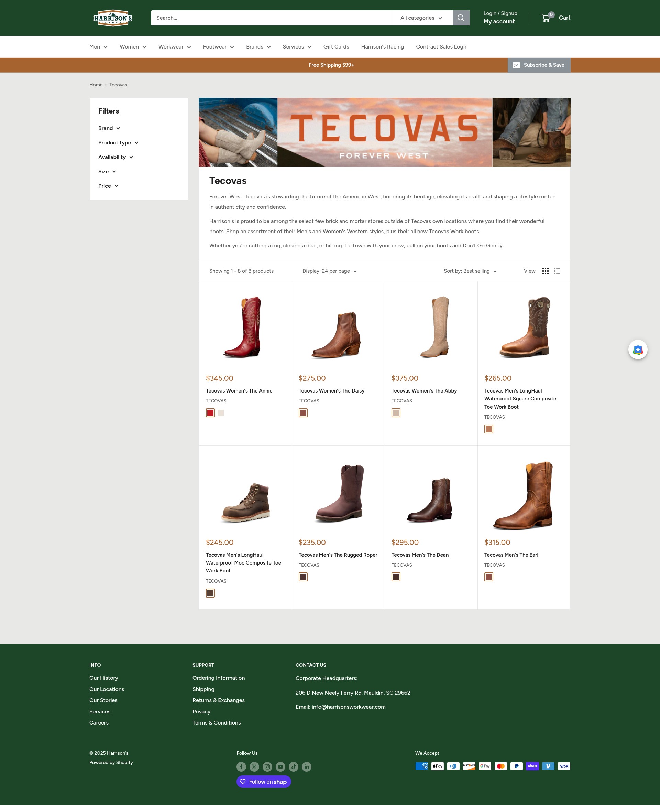Expand the Availability filter
The height and width of the screenshot is (805, 660).
(x=115, y=157)
